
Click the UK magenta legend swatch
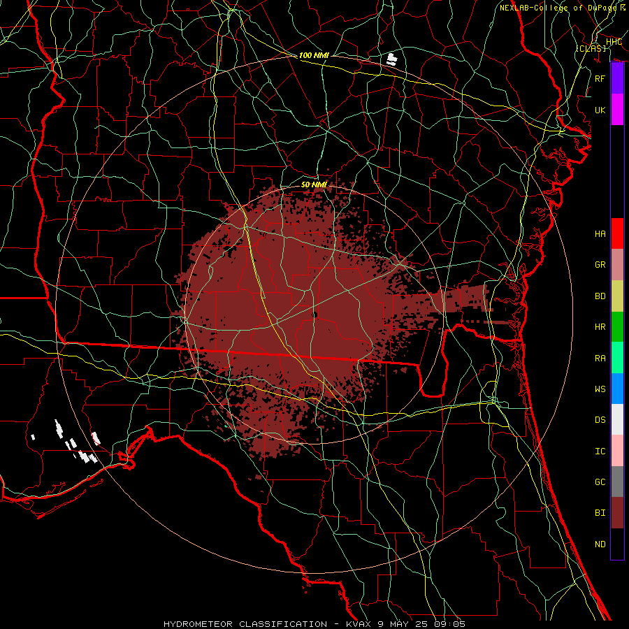pos(617,110)
